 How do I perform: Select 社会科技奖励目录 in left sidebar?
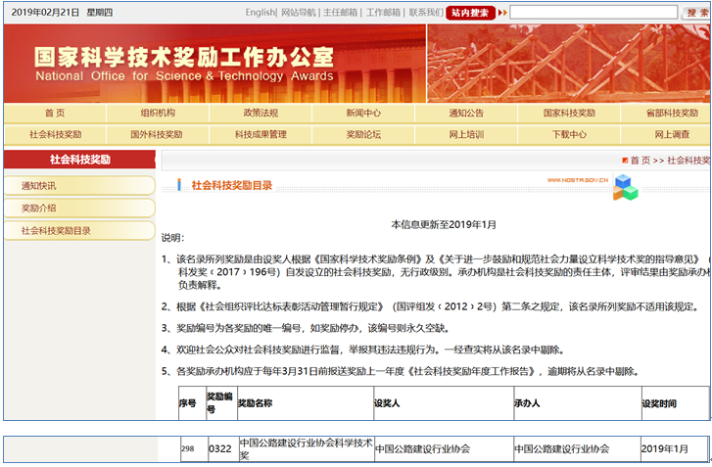79,230
